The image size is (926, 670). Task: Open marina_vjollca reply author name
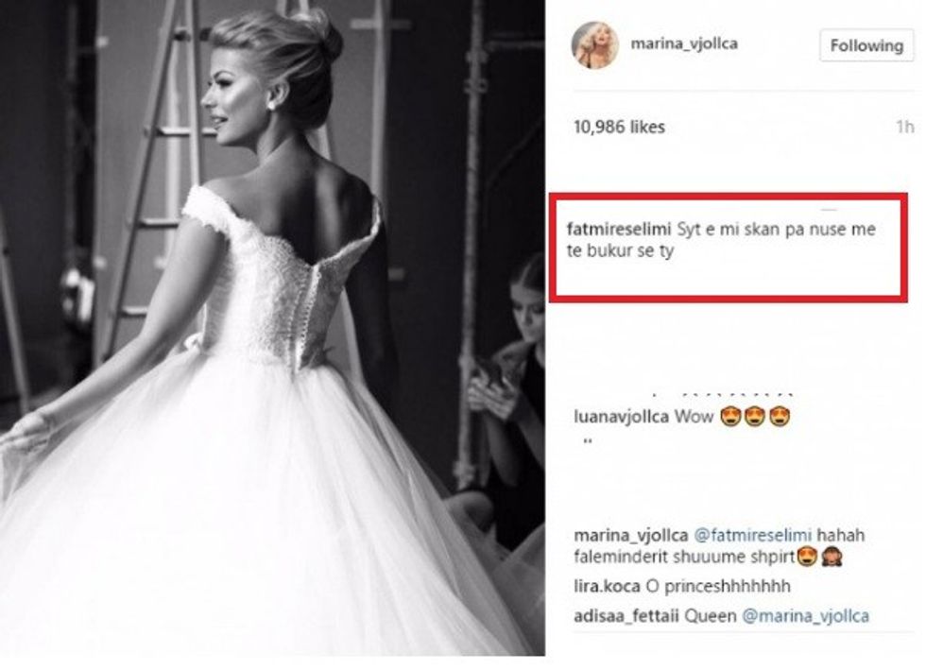(x=631, y=535)
